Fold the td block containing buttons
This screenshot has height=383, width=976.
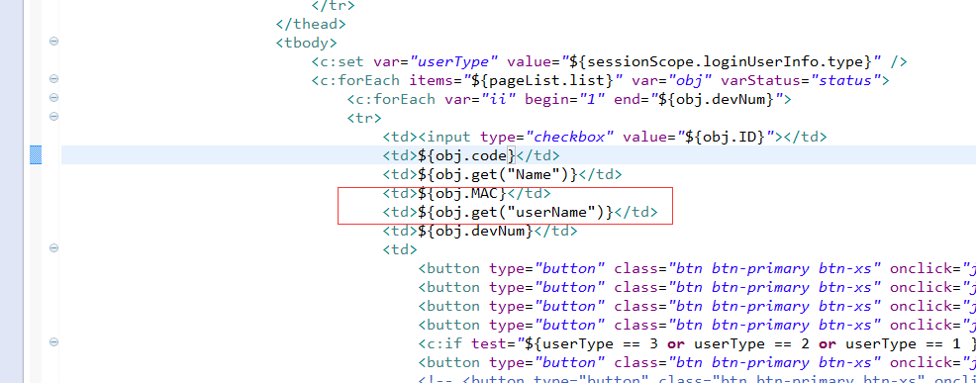[53, 248]
